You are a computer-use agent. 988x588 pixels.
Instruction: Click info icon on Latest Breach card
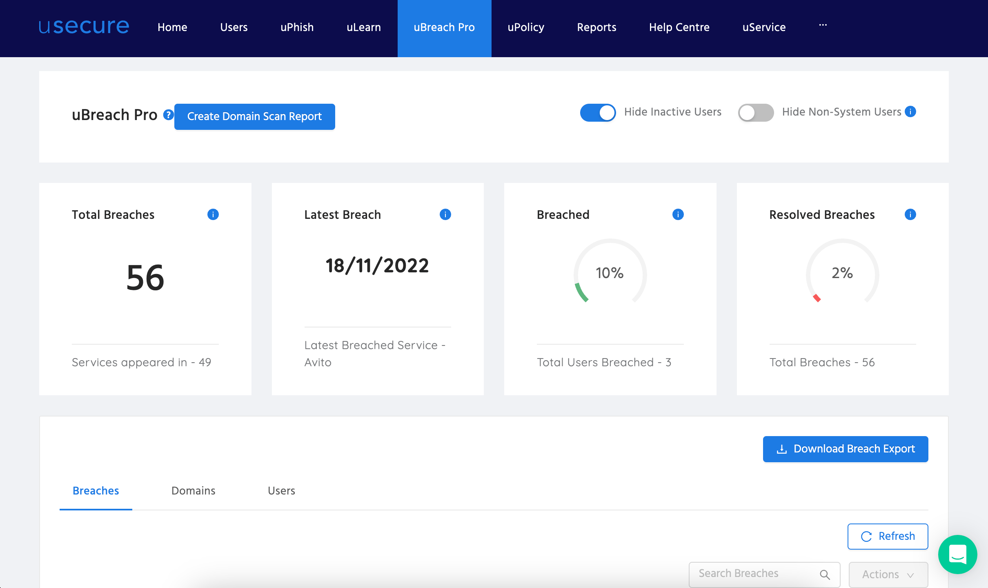pyautogui.click(x=445, y=214)
